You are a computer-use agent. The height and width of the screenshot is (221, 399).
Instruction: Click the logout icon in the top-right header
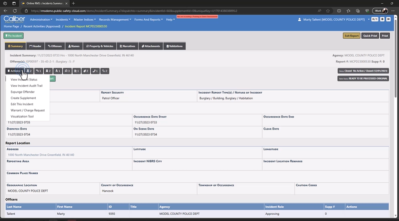click(x=388, y=19)
